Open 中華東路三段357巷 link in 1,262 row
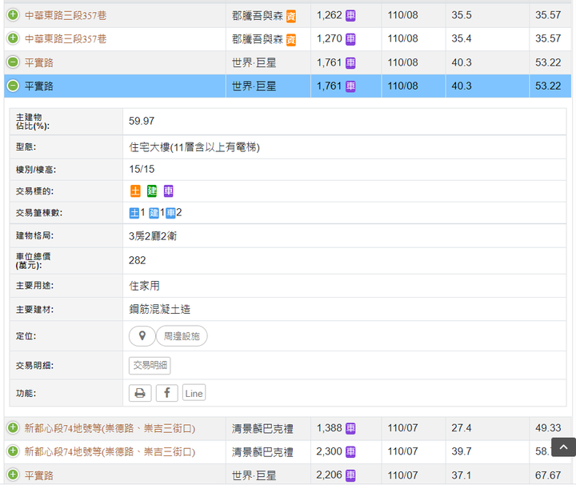The image size is (576, 485). click(x=66, y=15)
